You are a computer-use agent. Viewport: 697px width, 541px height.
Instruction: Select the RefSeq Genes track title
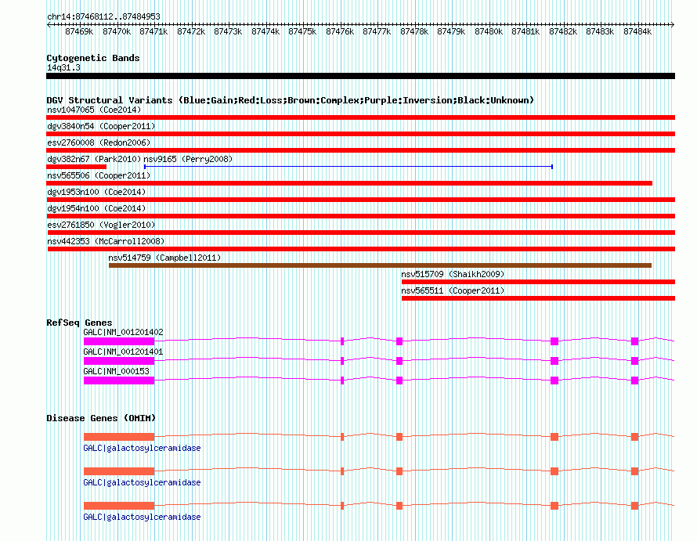coord(79,323)
